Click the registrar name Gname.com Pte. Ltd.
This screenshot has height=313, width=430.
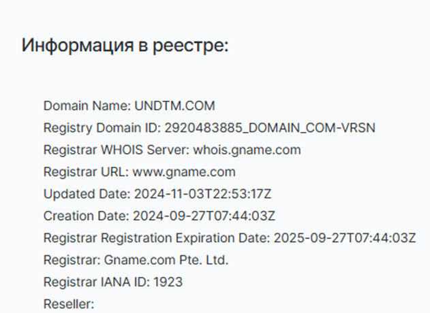click(167, 260)
